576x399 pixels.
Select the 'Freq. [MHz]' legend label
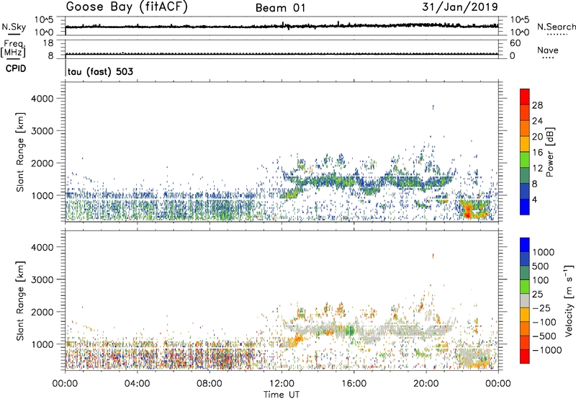[x=13, y=48]
